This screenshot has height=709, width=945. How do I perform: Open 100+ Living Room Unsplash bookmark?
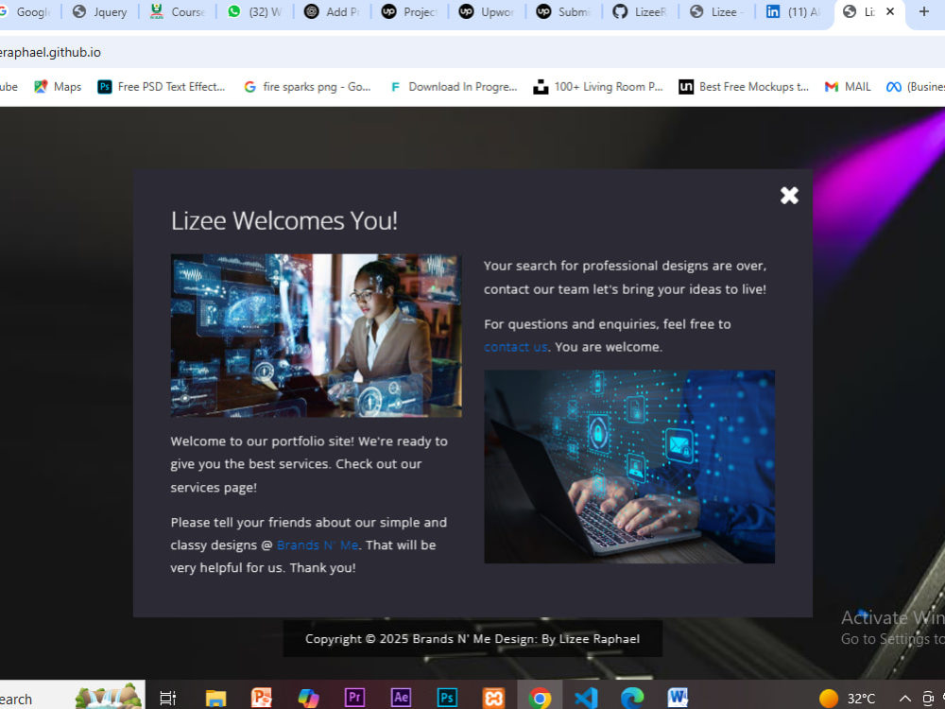598,87
